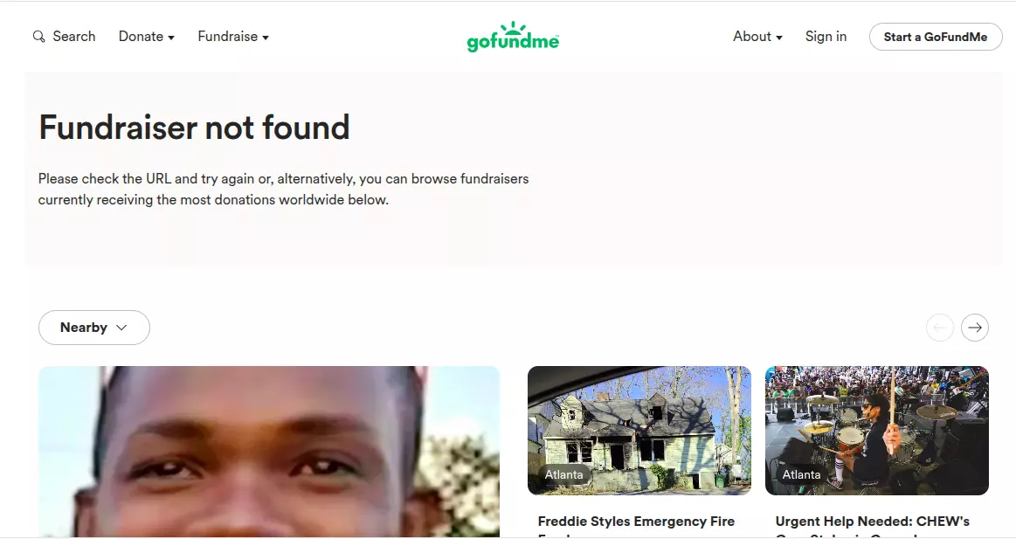1016x539 pixels.
Task: Click the magnifying glass search icon
Action: tap(39, 37)
